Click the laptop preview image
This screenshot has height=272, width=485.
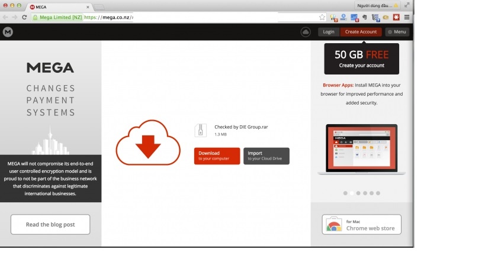click(362, 150)
